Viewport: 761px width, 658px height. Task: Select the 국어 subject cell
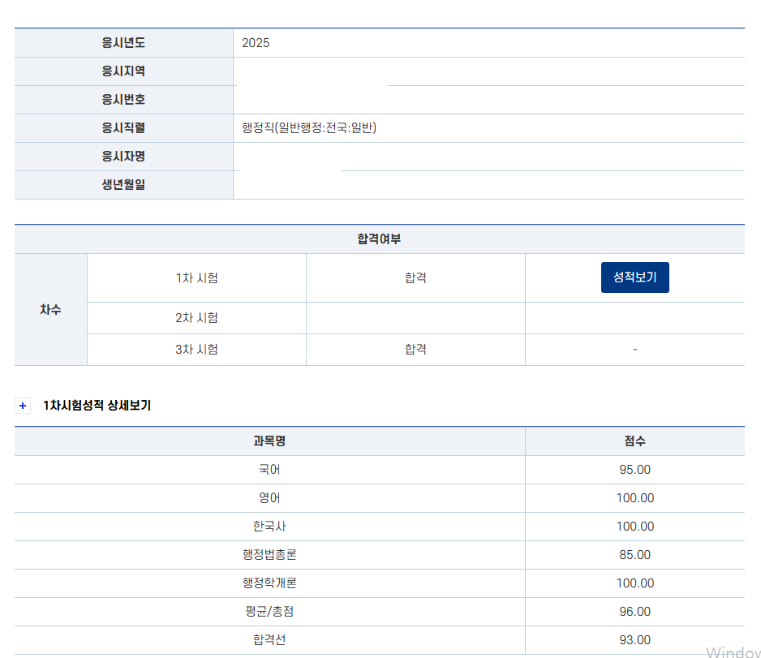pos(269,470)
